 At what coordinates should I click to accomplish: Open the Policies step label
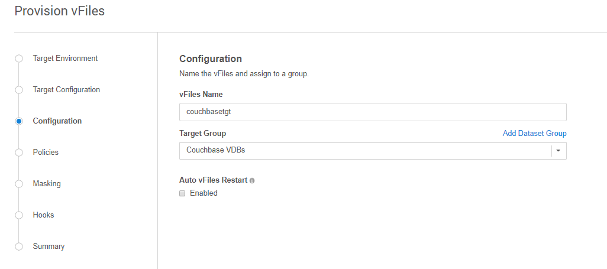click(x=46, y=153)
